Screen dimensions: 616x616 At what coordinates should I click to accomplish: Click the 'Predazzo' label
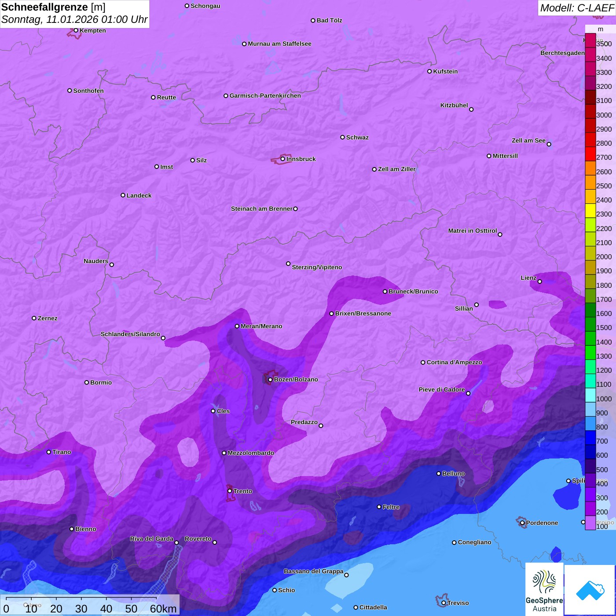304,422
